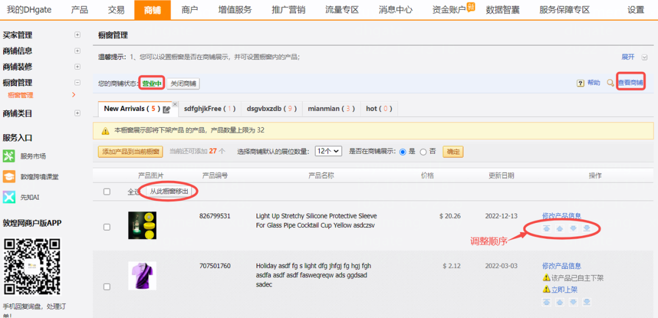Open the 推广营销 top menu
The width and height of the screenshot is (658, 318).
coord(288,10)
